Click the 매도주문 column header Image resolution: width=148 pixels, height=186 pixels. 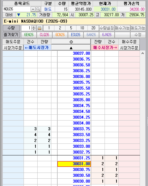[x=13, y=42]
